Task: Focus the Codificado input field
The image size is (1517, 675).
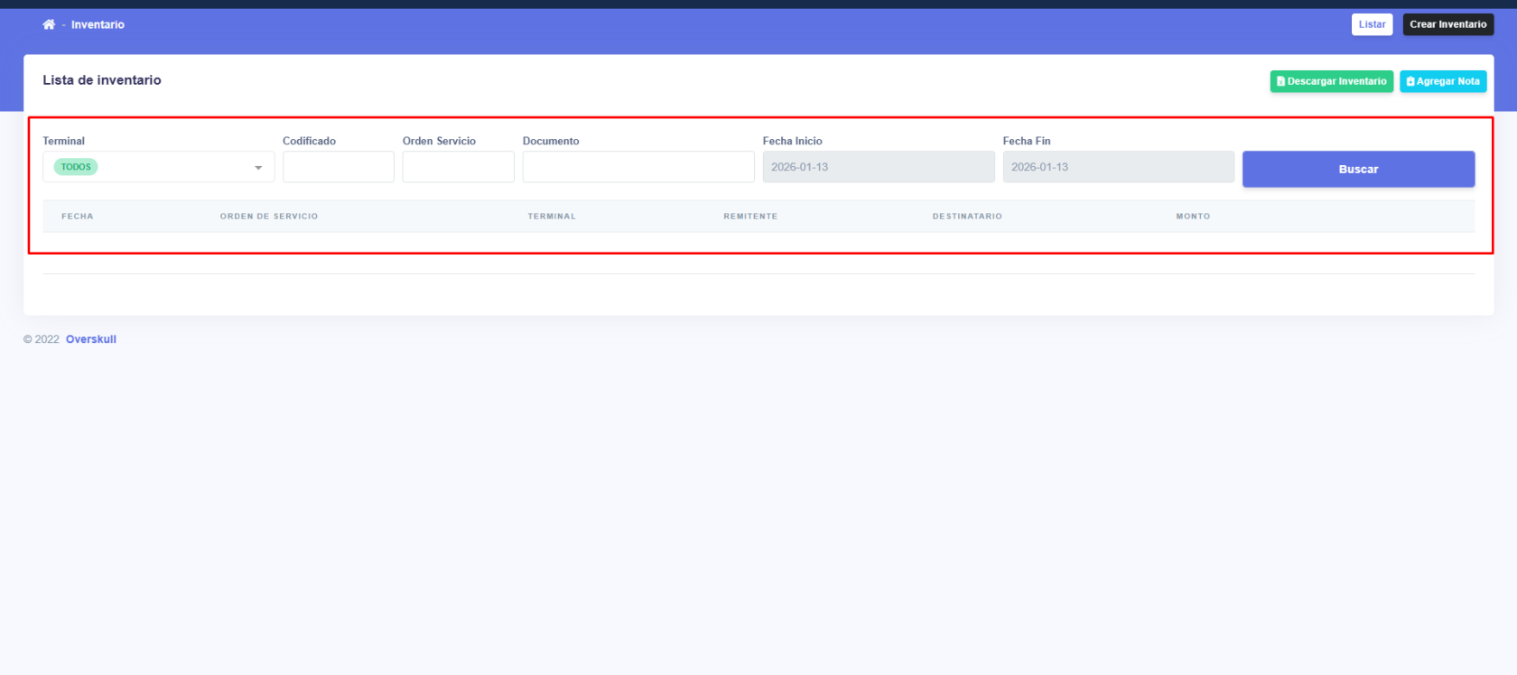Action: coord(338,167)
